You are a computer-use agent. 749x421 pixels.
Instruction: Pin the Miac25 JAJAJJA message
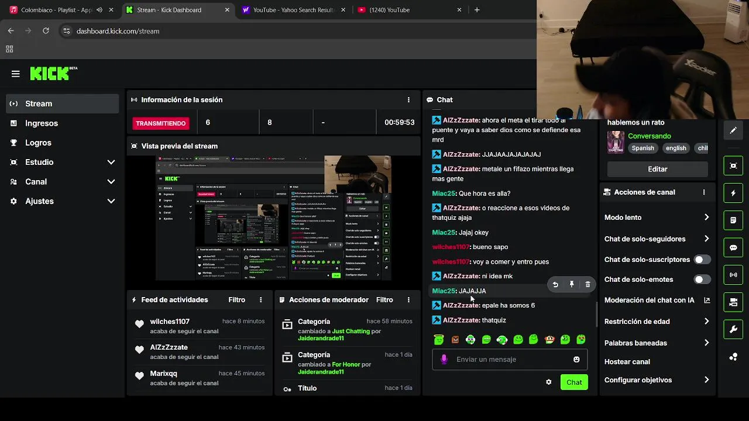(572, 285)
